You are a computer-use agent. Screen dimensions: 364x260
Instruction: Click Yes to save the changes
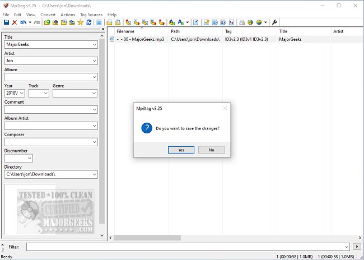tap(181, 150)
